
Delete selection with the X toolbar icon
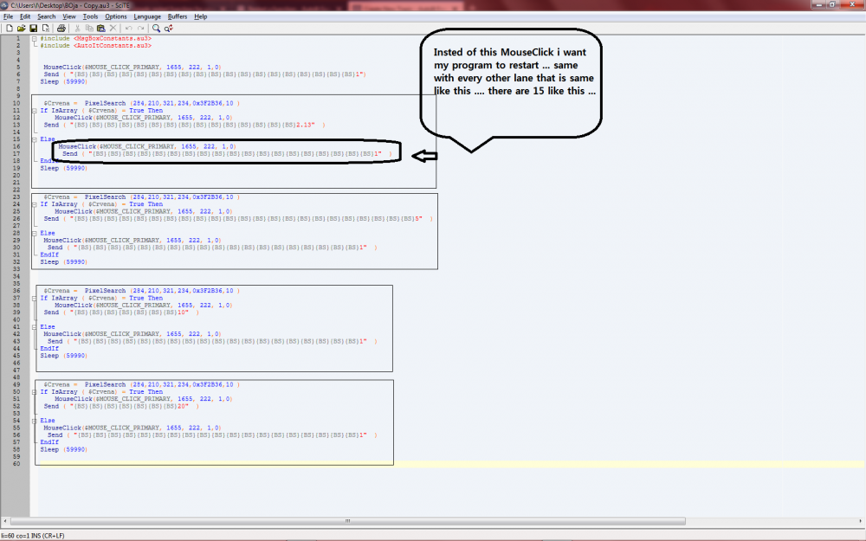[113, 29]
